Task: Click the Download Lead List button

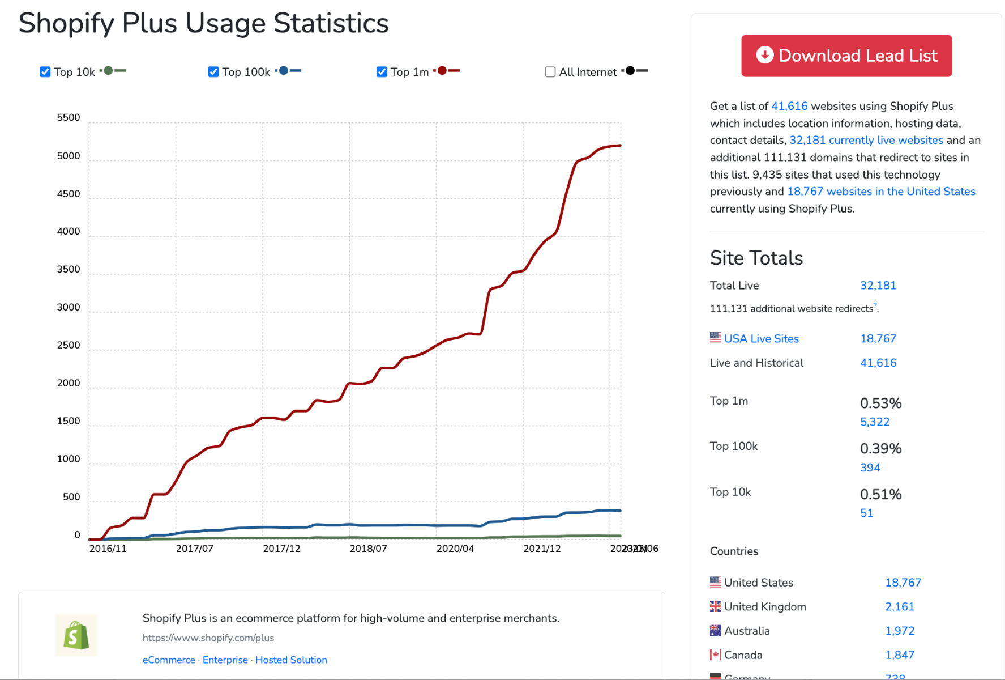Action: [x=846, y=56]
